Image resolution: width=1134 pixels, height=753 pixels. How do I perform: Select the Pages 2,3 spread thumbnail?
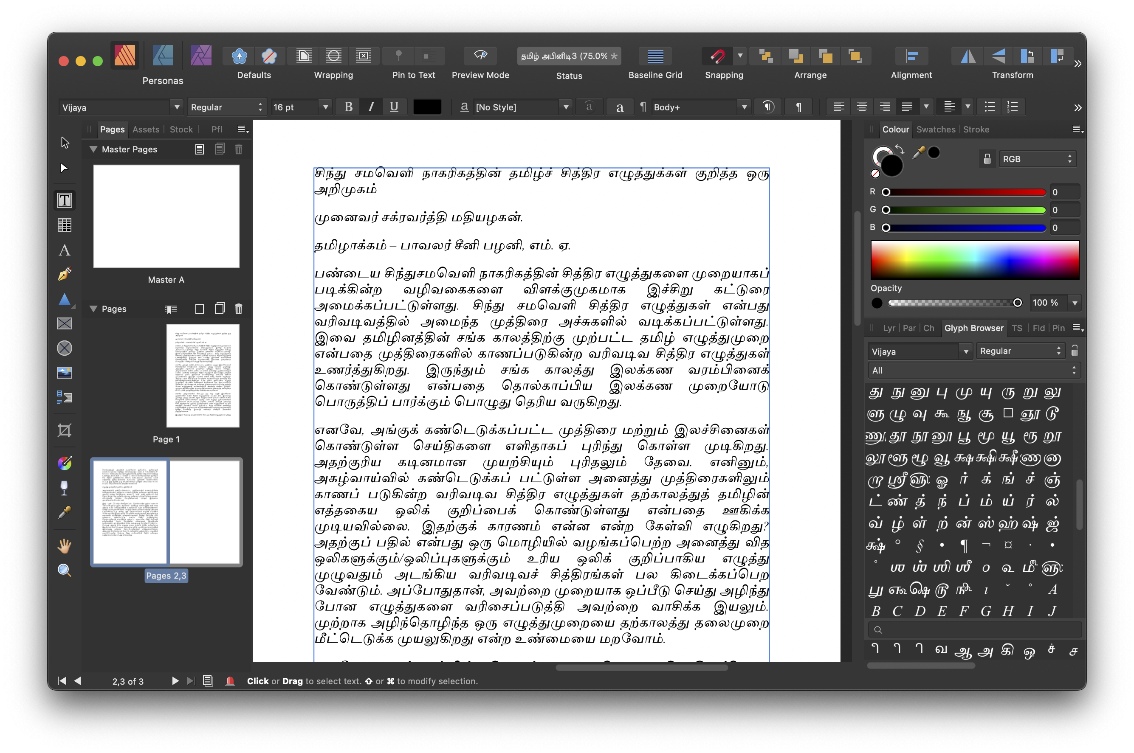click(166, 511)
